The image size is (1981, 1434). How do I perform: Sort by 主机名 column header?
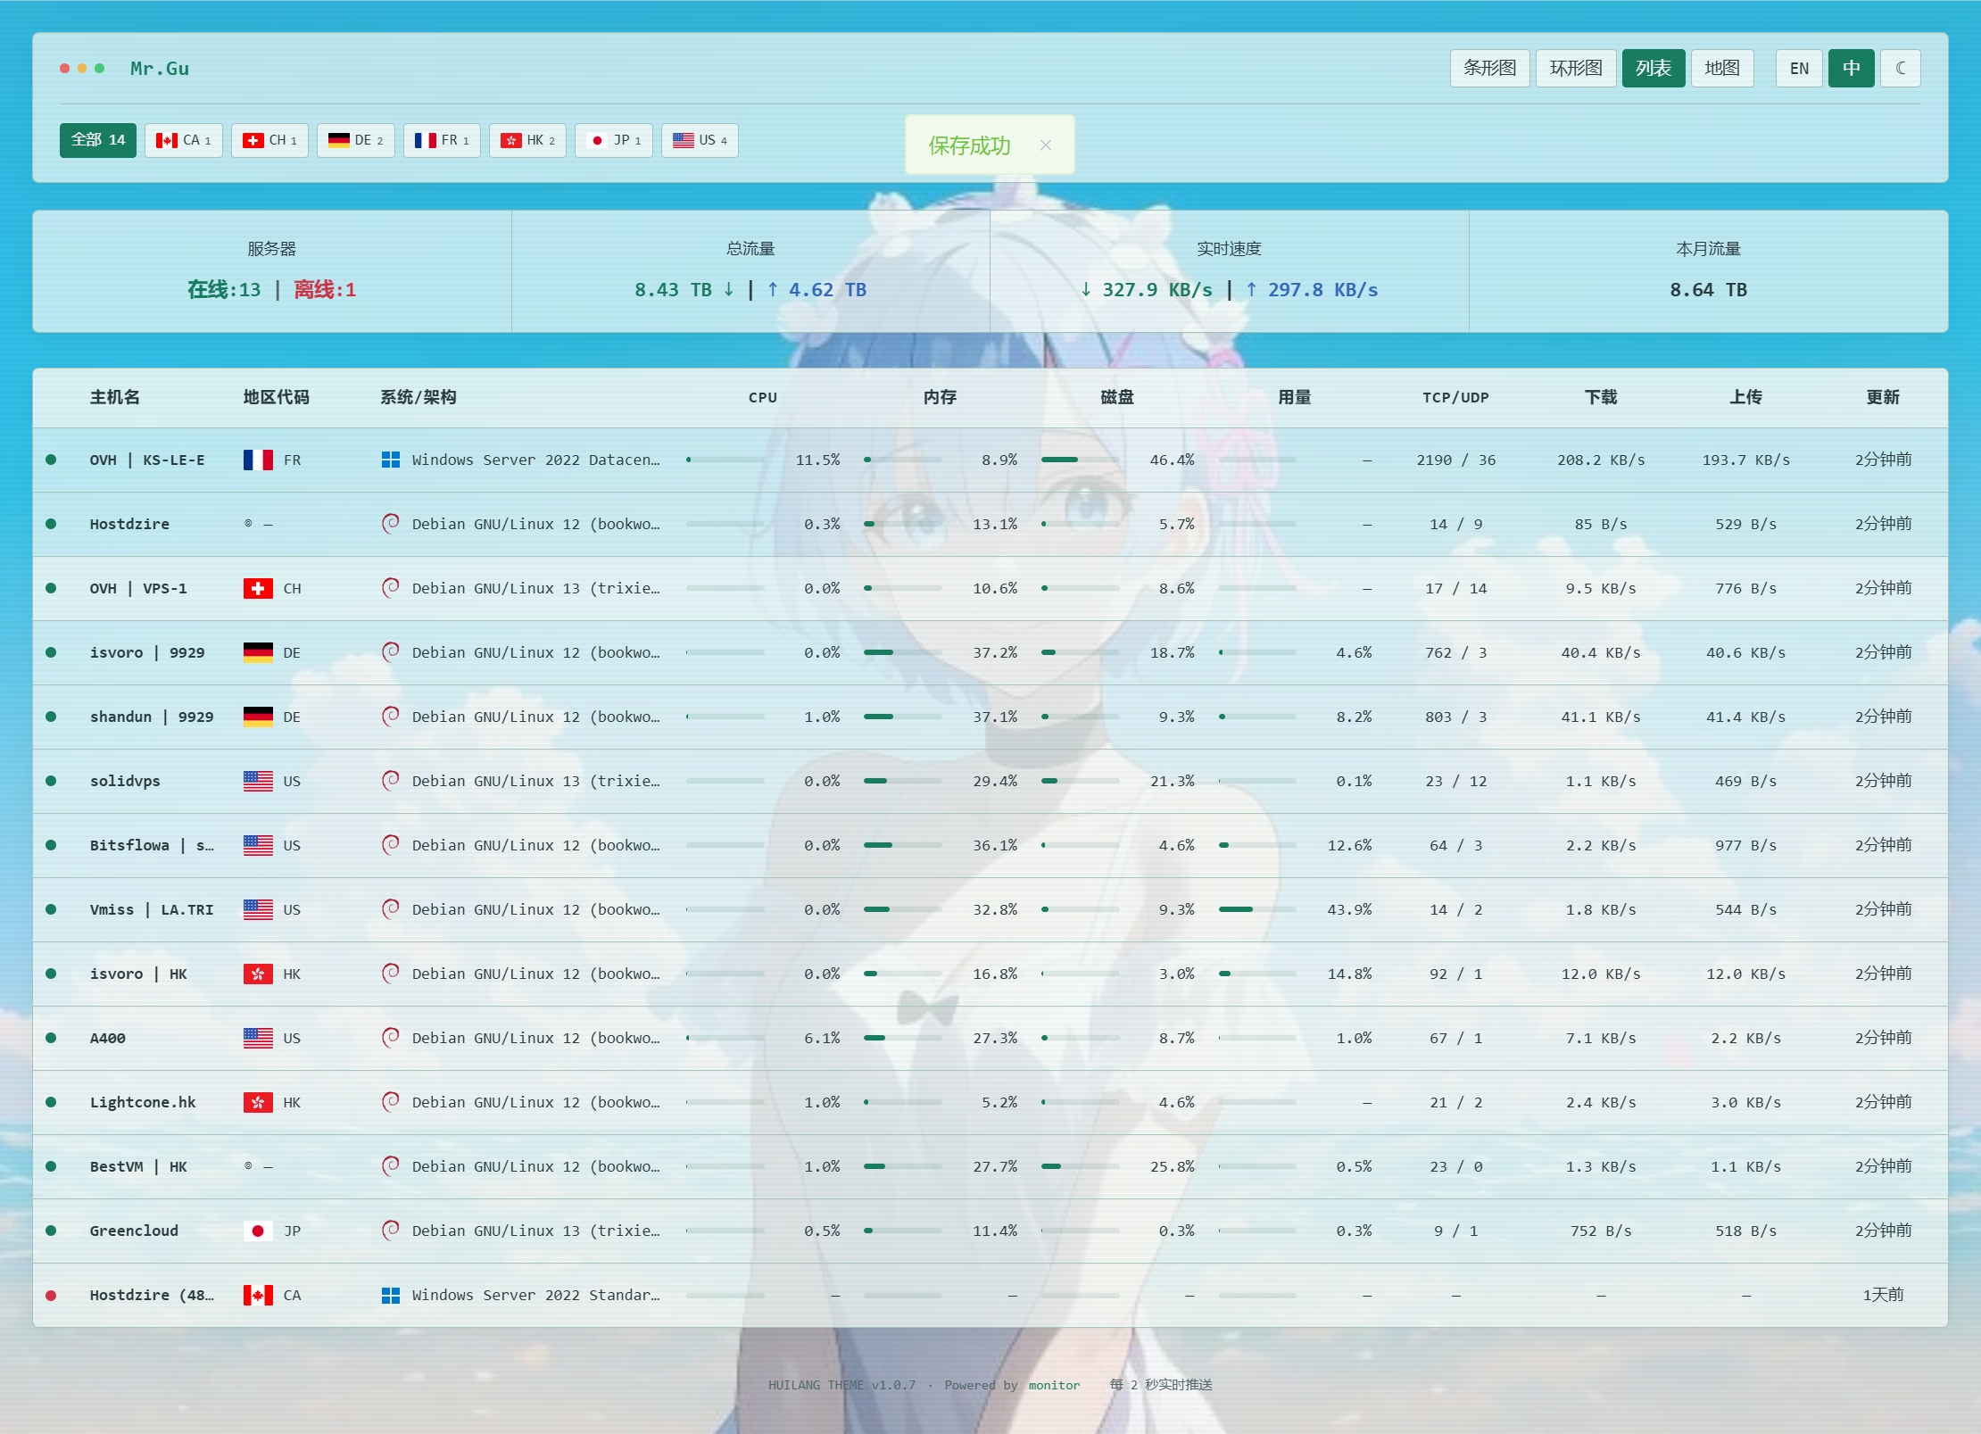click(x=115, y=397)
